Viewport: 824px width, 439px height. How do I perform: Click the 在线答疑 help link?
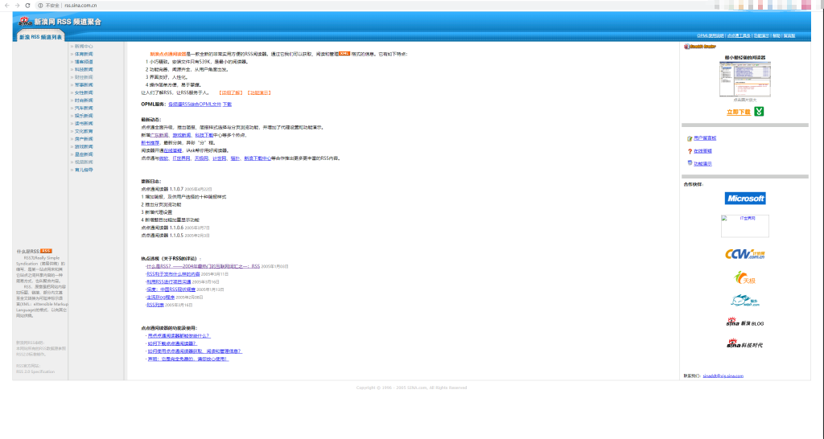tap(702, 151)
